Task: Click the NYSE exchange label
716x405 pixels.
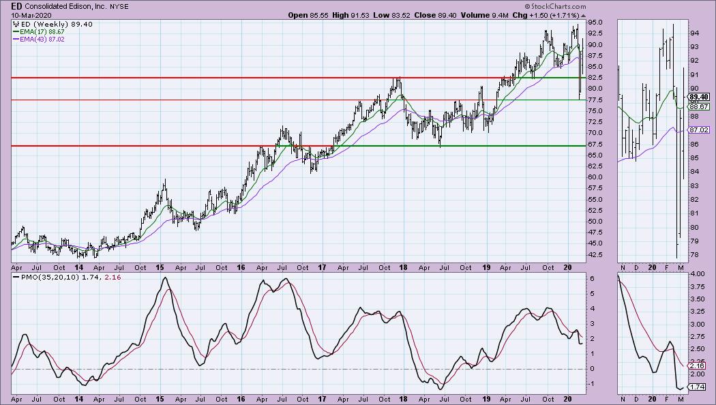Action: point(119,7)
